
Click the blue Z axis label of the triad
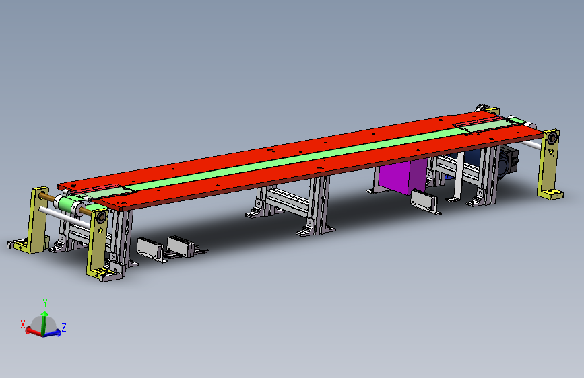coord(64,327)
